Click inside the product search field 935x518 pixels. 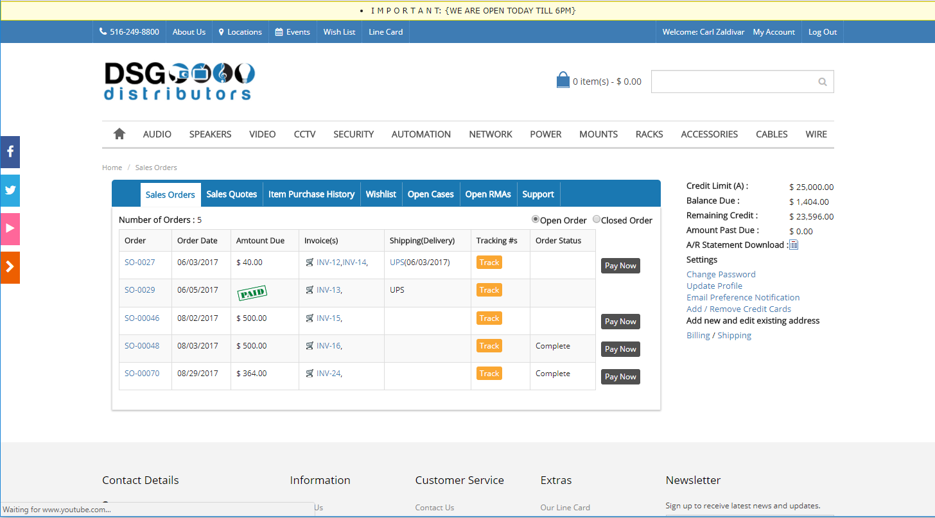coord(732,82)
